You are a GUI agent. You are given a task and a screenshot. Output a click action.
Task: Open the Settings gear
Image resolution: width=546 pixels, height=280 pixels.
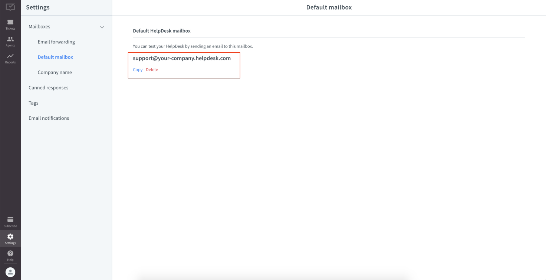[x=10, y=239]
